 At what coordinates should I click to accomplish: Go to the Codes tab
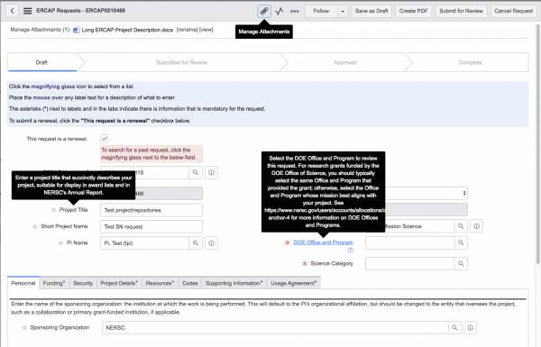pos(189,283)
